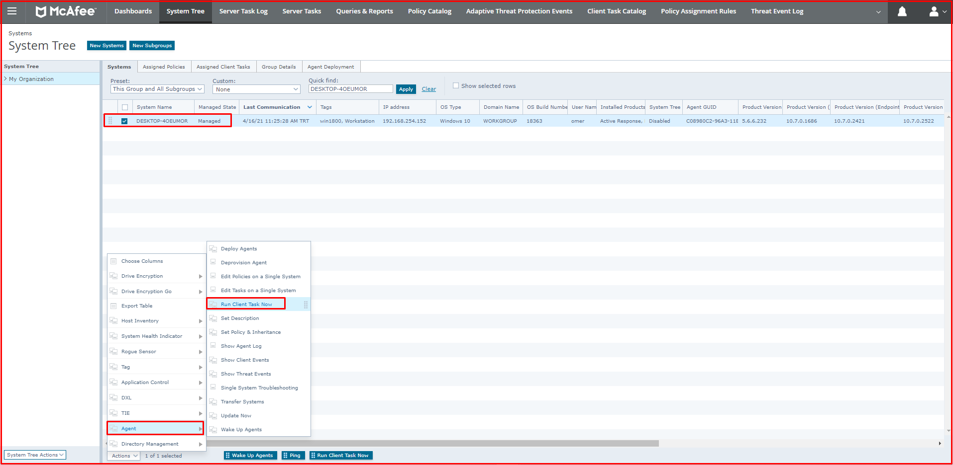Open the System Tree Actions dropdown

35,455
